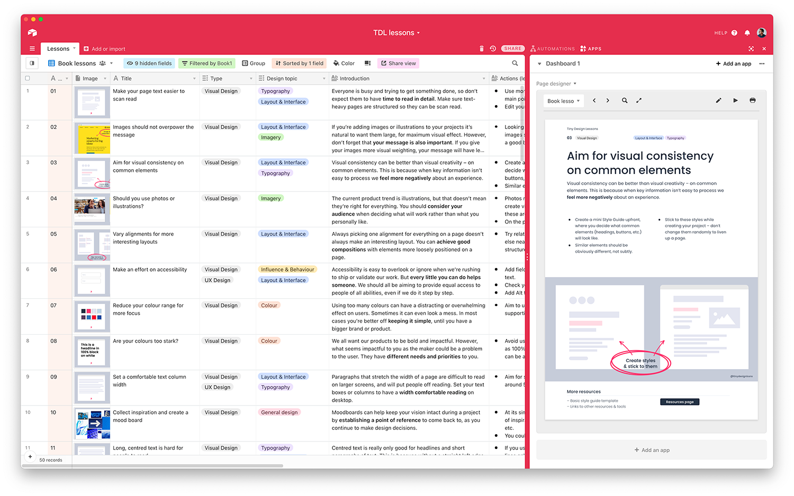Viewport: 794px width, 496px height.
Task: Open the Group menu
Action: pyautogui.click(x=254, y=63)
